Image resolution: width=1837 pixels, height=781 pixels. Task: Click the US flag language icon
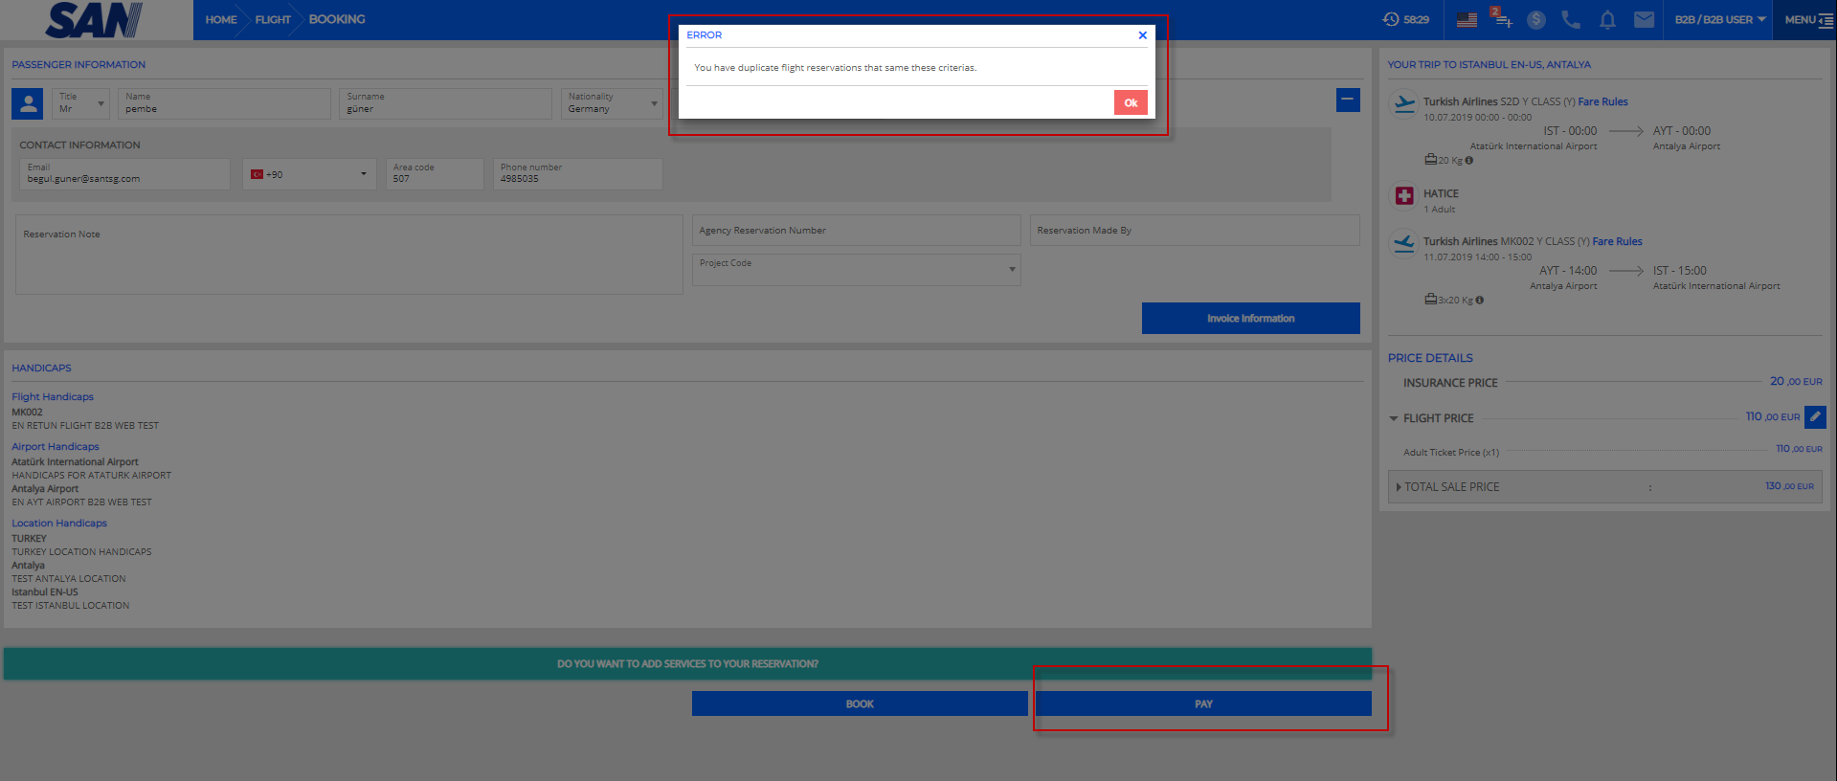[1466, 20]
